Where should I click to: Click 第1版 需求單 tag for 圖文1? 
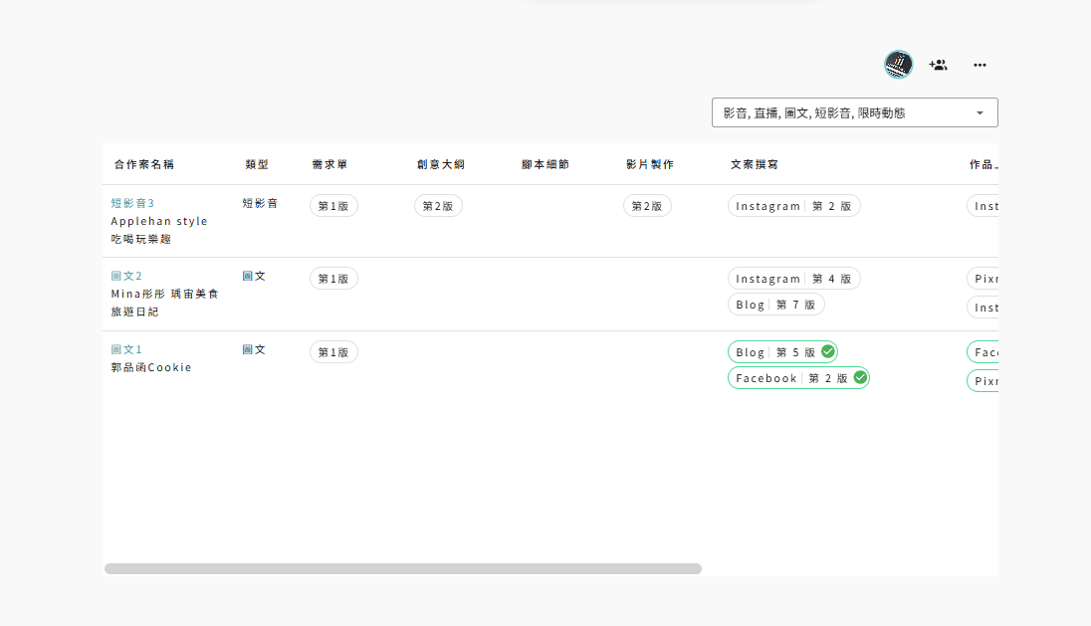click(x=333, y=352)
